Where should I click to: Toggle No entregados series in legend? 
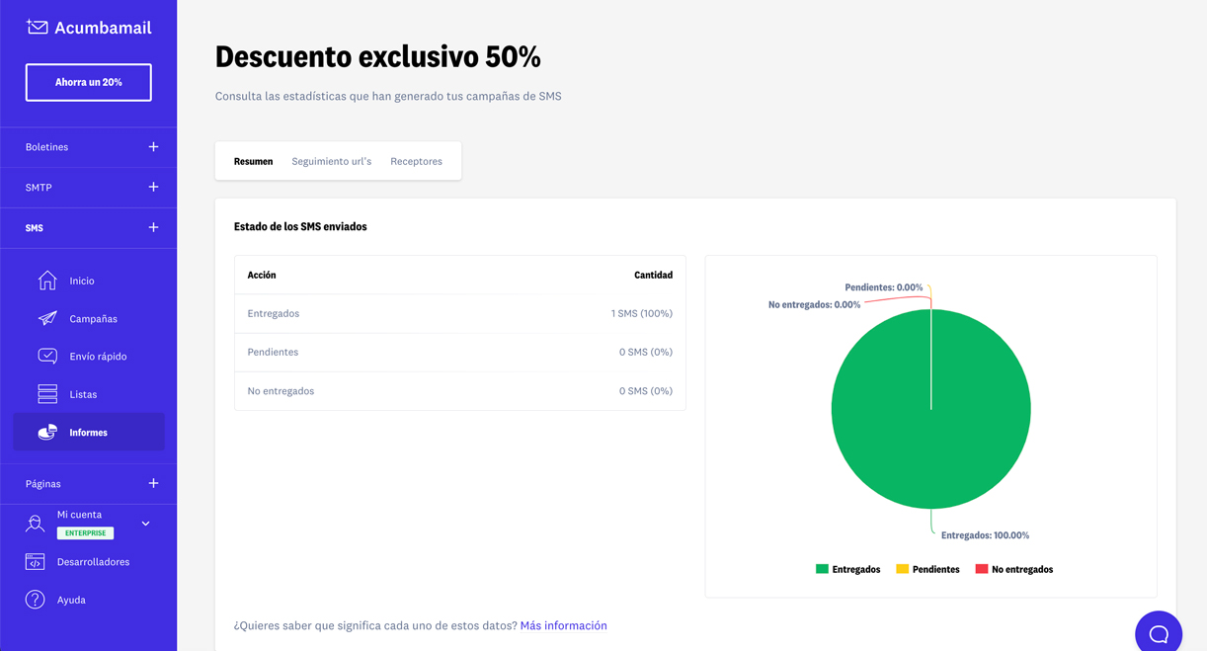coord(1013,569)
